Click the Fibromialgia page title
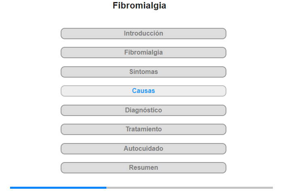This screenshot has height=194, width=283. [139, 6]
